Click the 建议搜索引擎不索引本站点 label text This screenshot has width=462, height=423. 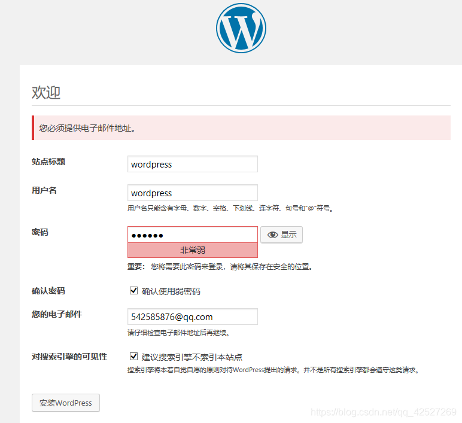click(192, 357)
